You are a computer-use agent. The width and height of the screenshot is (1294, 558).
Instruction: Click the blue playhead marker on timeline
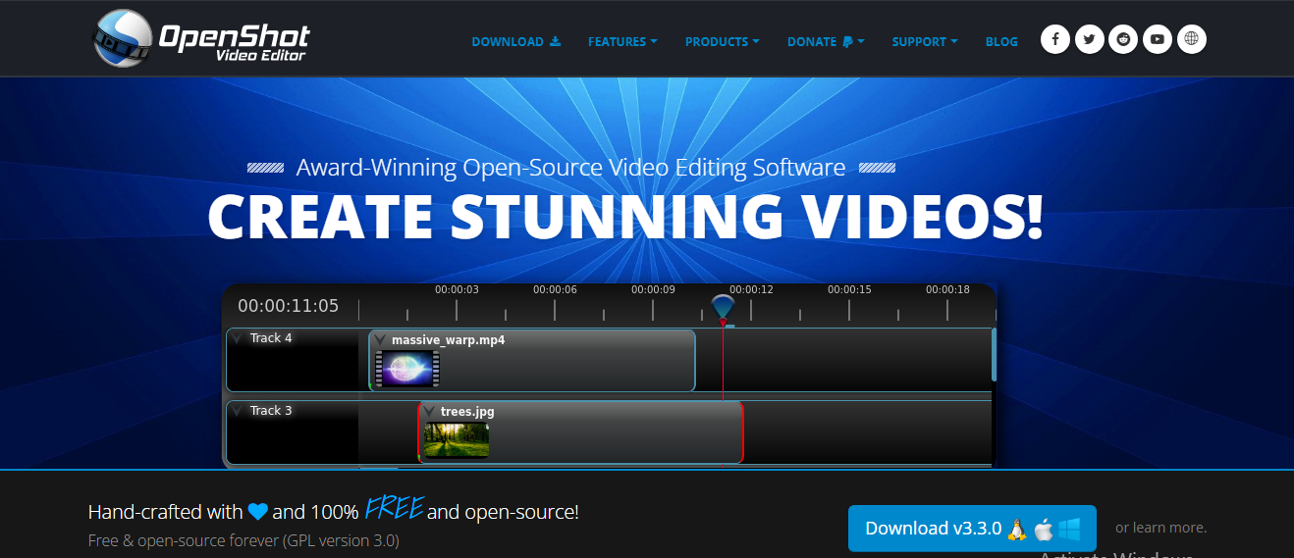[723, 308]
